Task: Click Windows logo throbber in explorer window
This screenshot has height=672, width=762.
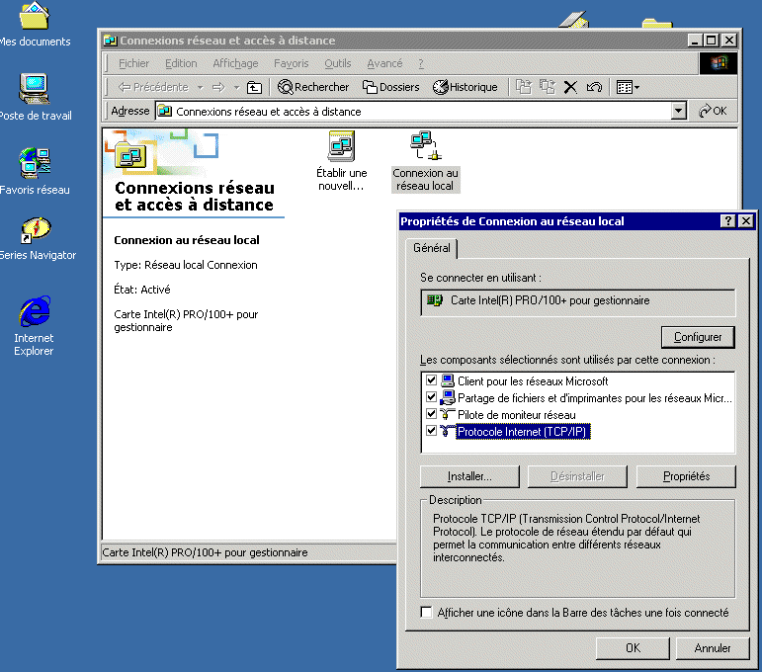Action: point(719,63)
